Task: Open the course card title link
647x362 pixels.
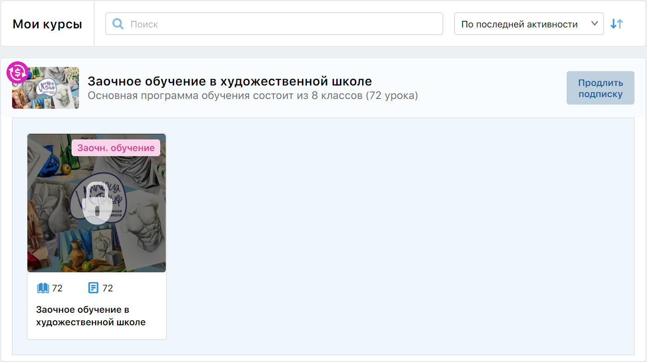Action: [91, 316]
